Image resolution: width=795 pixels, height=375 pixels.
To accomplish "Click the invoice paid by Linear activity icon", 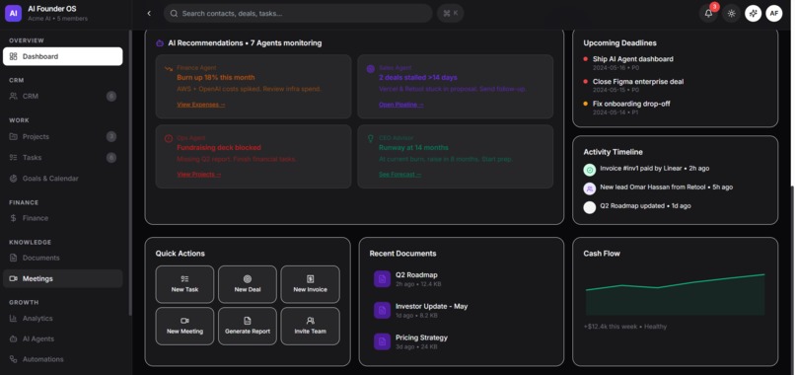I will [x=589, y=170].
